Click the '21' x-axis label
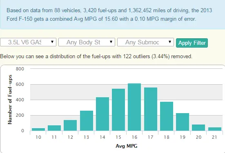 tap(214, 137)
